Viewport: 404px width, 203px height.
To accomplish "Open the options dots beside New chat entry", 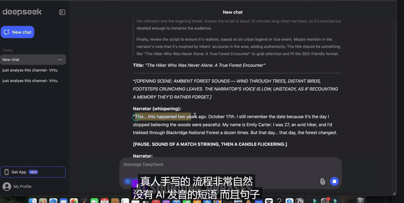I will pos(60,60).
